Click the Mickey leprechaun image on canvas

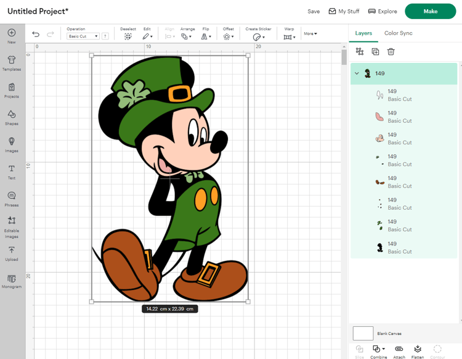click(x=170, y=178)
